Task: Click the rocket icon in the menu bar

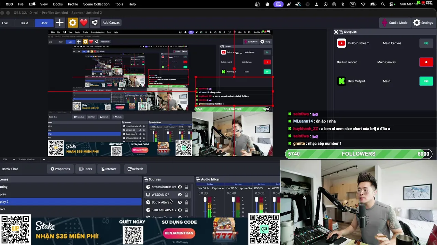Action: point(289,4)
